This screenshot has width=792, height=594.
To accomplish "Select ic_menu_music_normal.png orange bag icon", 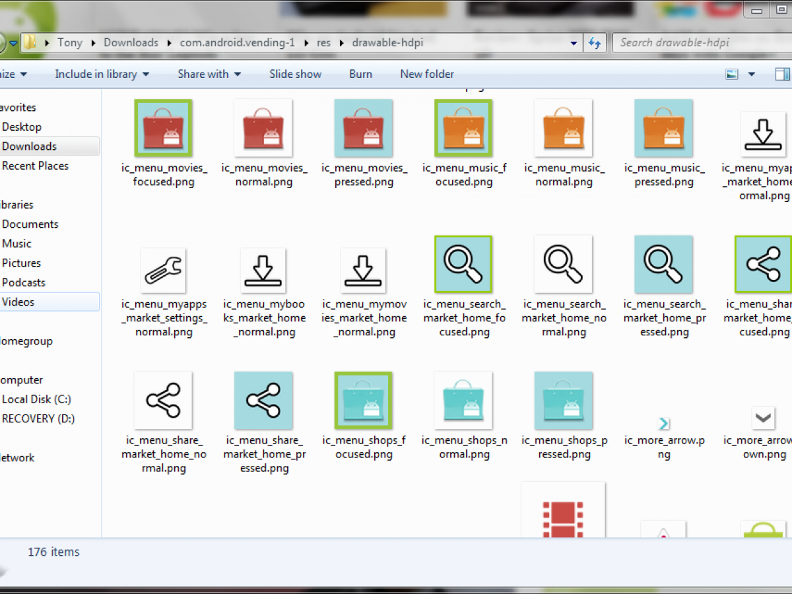I will coord(563,128).
